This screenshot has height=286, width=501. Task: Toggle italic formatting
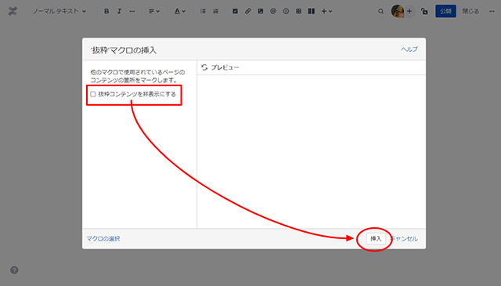click(x=119, y=11)
